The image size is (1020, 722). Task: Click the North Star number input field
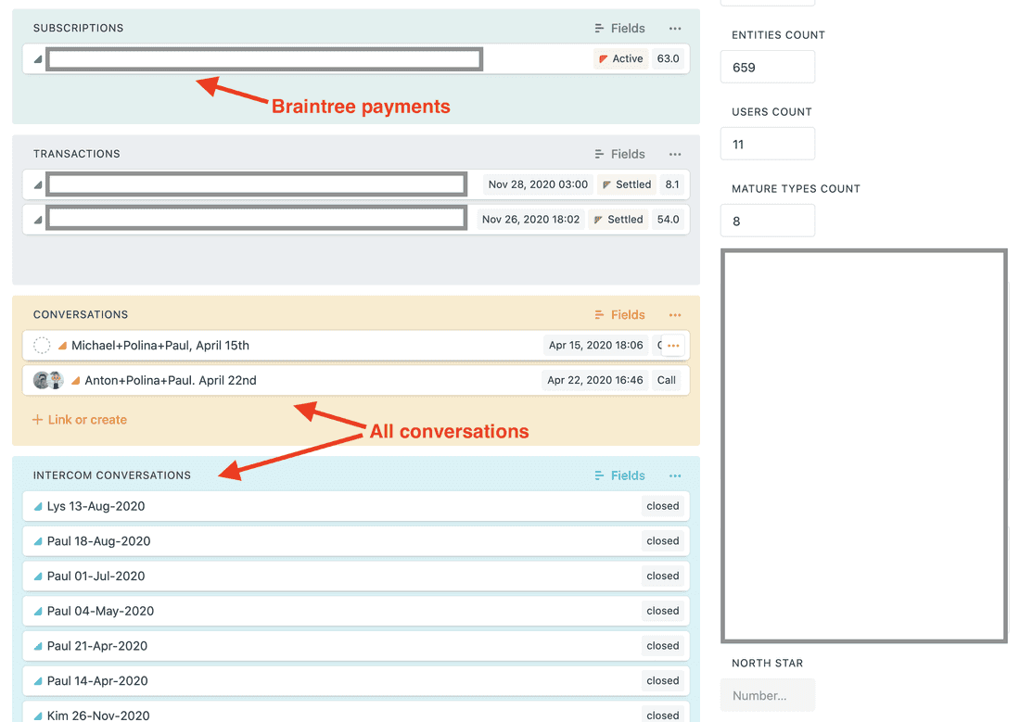point(768,695)
